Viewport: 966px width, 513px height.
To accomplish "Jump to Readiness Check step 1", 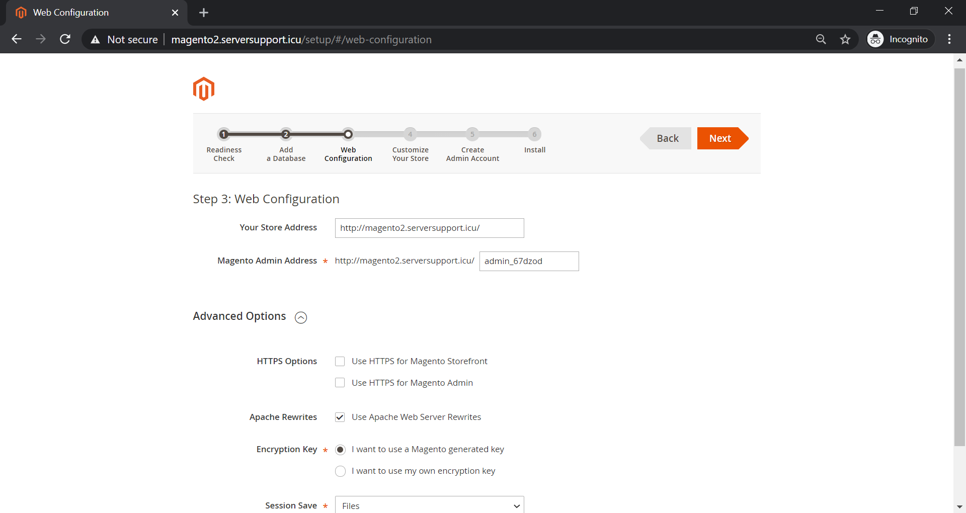I will (x=224, y=134).
